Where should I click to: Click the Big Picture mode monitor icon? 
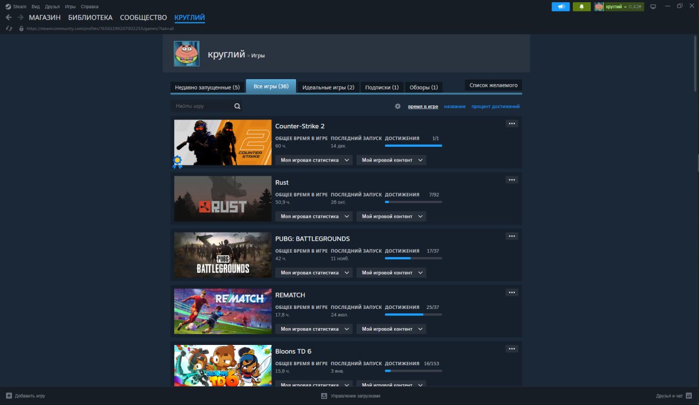point(653,7)
